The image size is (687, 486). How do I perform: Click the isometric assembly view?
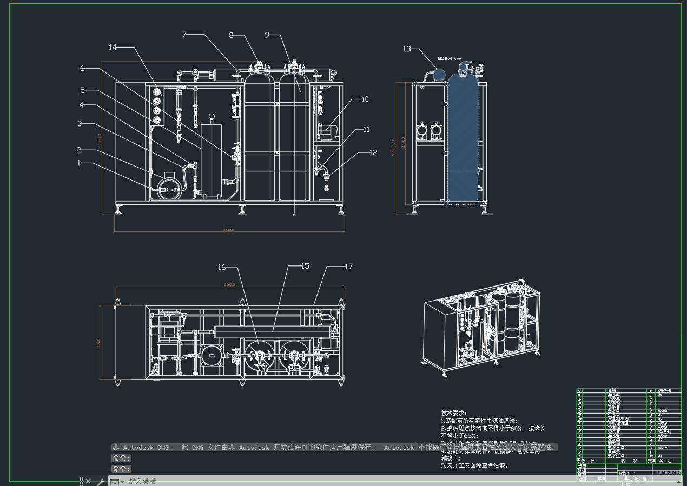[x=481, y=330]
